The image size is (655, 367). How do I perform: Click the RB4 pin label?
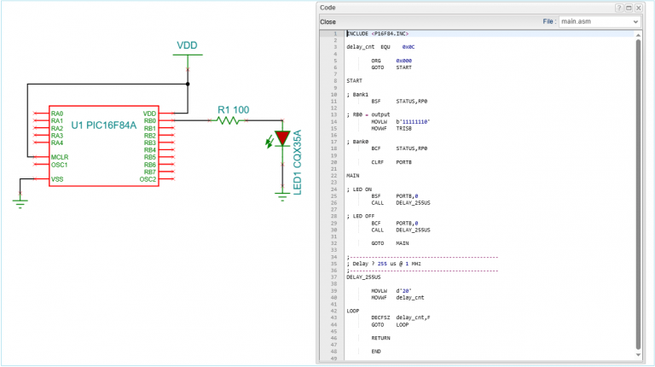pos(150,150)
